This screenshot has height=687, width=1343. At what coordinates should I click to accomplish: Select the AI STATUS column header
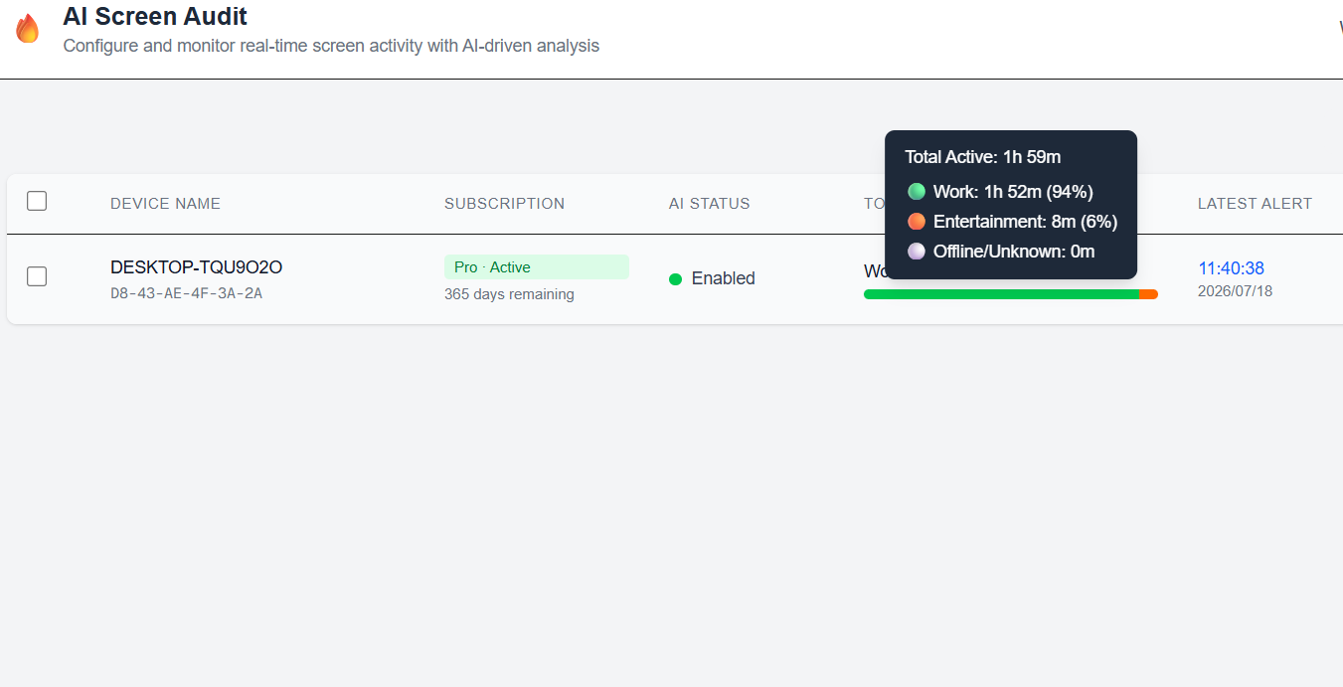pos(710,204)
